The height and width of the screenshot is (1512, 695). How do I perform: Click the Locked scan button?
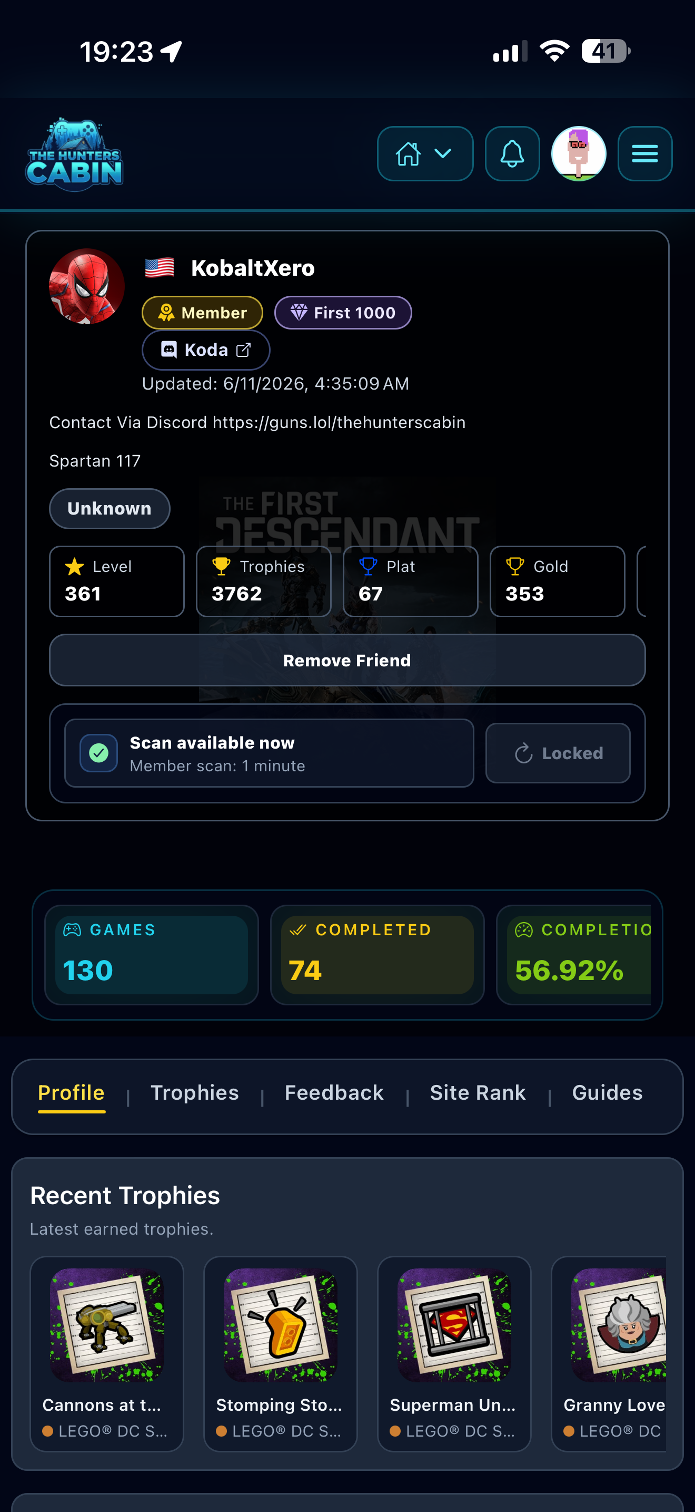click(558, 753)
